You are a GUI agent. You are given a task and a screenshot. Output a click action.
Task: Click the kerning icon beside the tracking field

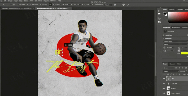[x=179, y=51]
